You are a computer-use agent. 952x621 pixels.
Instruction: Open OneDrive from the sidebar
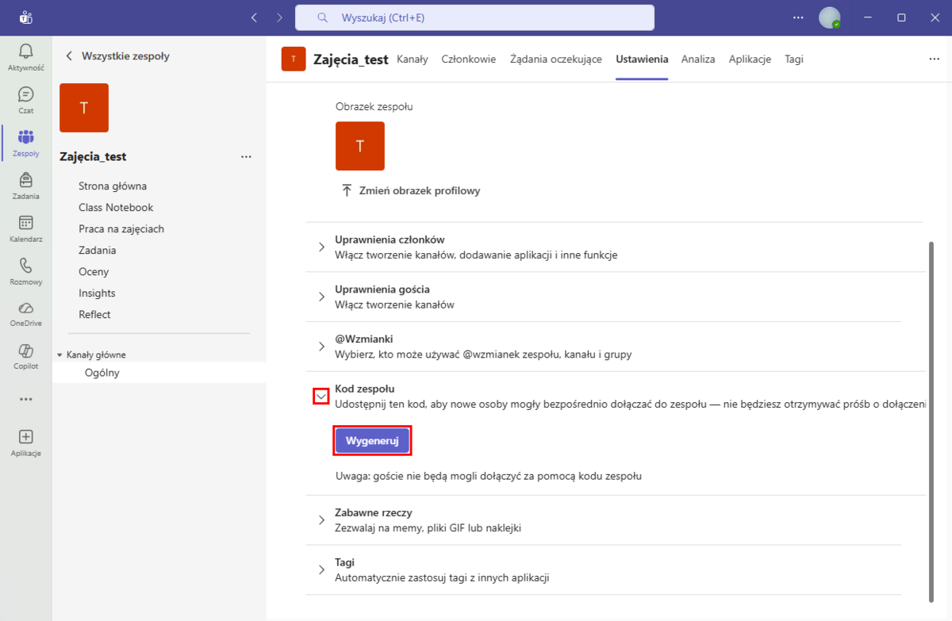[x=25, y=309]
